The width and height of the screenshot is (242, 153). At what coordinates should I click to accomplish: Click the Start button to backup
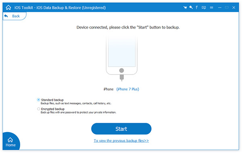click(x=121, y=129)
